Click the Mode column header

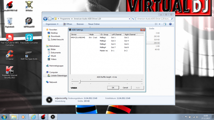94,34
